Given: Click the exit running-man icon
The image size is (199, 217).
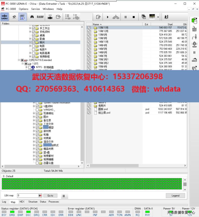Looking at the screenshot, I should pyautogui.click(x=166, y=17).
